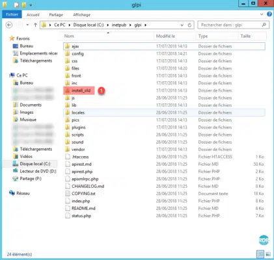Select the plugins folder icon
This screenshot has width=274, height=260.
[x=68, y=127]
